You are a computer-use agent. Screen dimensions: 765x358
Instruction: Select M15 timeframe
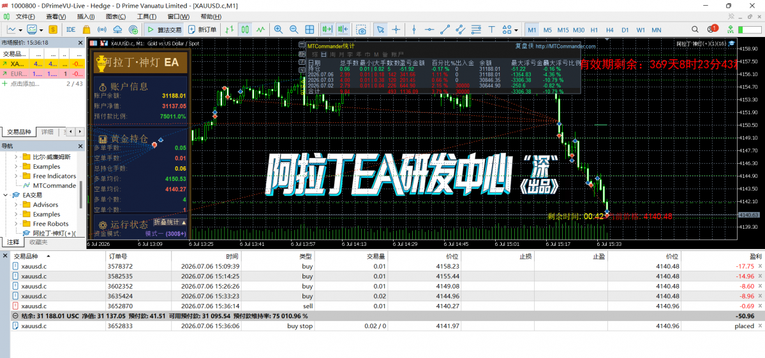[563, 29]
